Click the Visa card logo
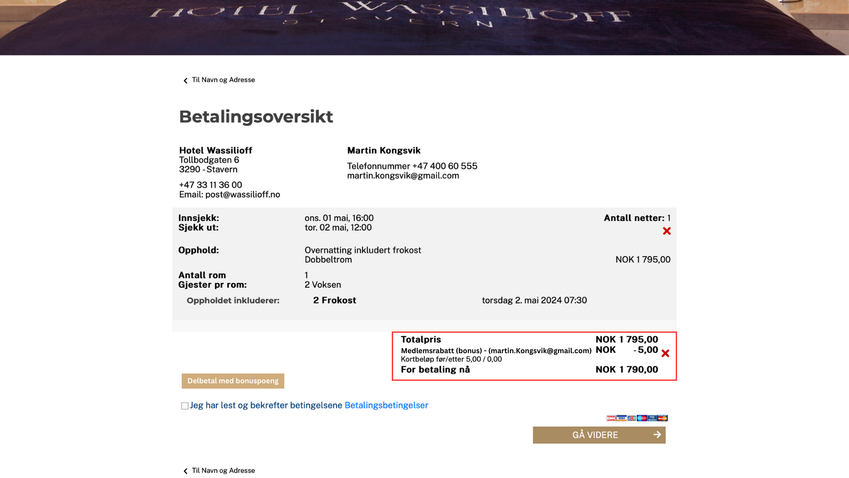 pos(621,418)
